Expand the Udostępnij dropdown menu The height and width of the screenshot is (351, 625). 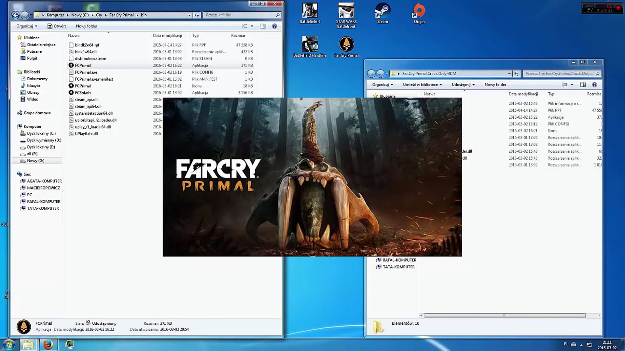(463, 84)
